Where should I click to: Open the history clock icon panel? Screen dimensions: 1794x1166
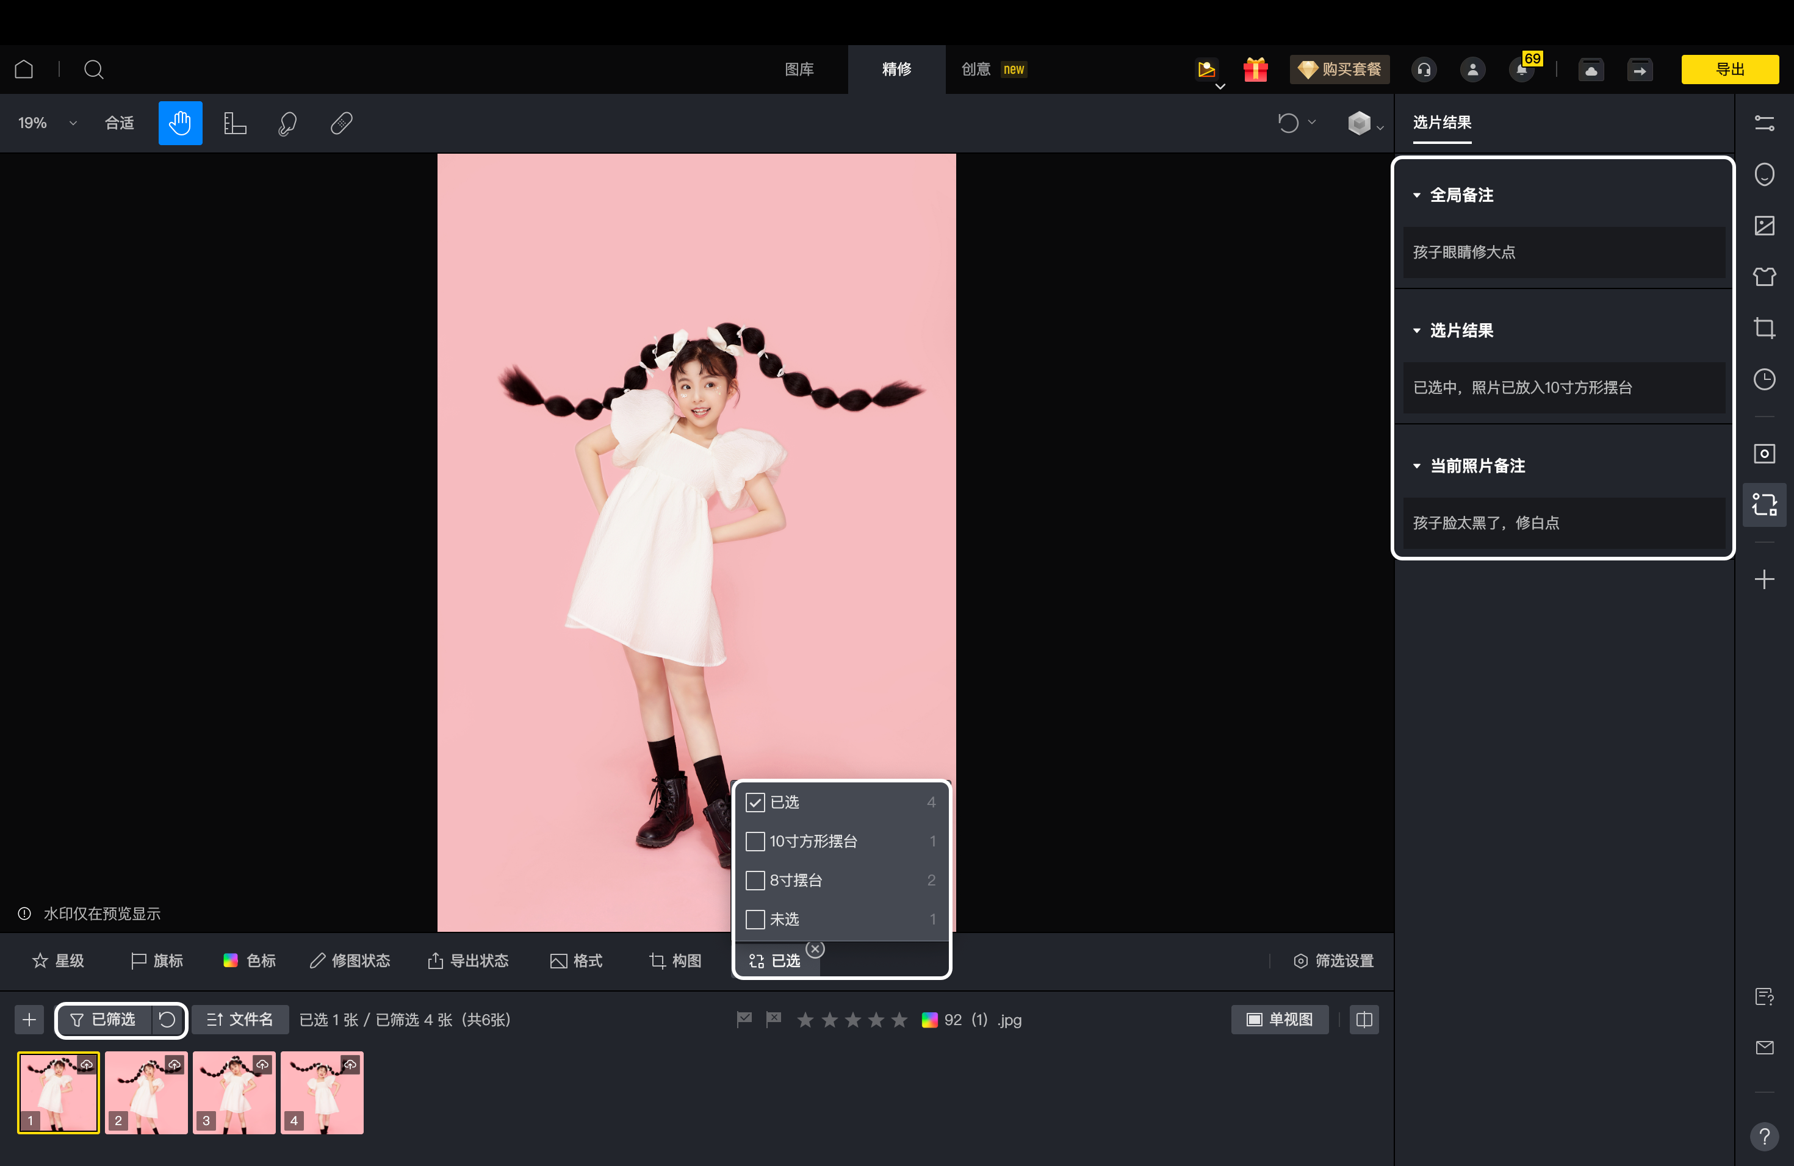1764,380
